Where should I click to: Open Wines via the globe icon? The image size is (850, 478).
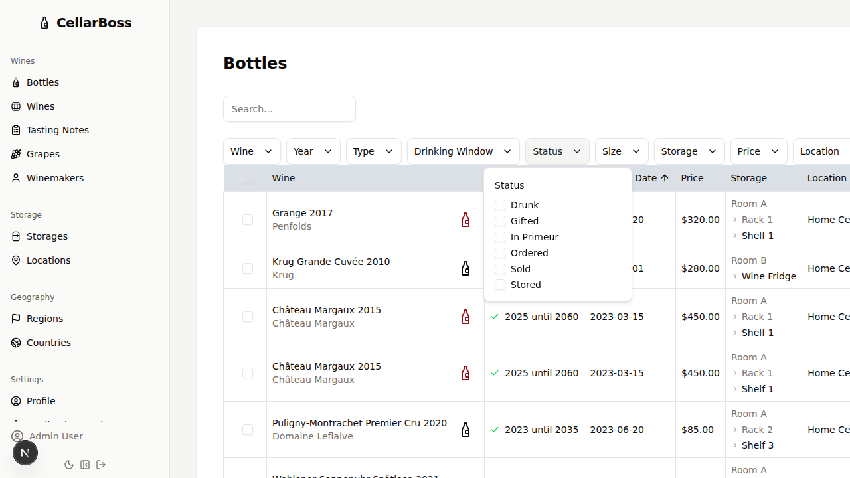point(15,106)
